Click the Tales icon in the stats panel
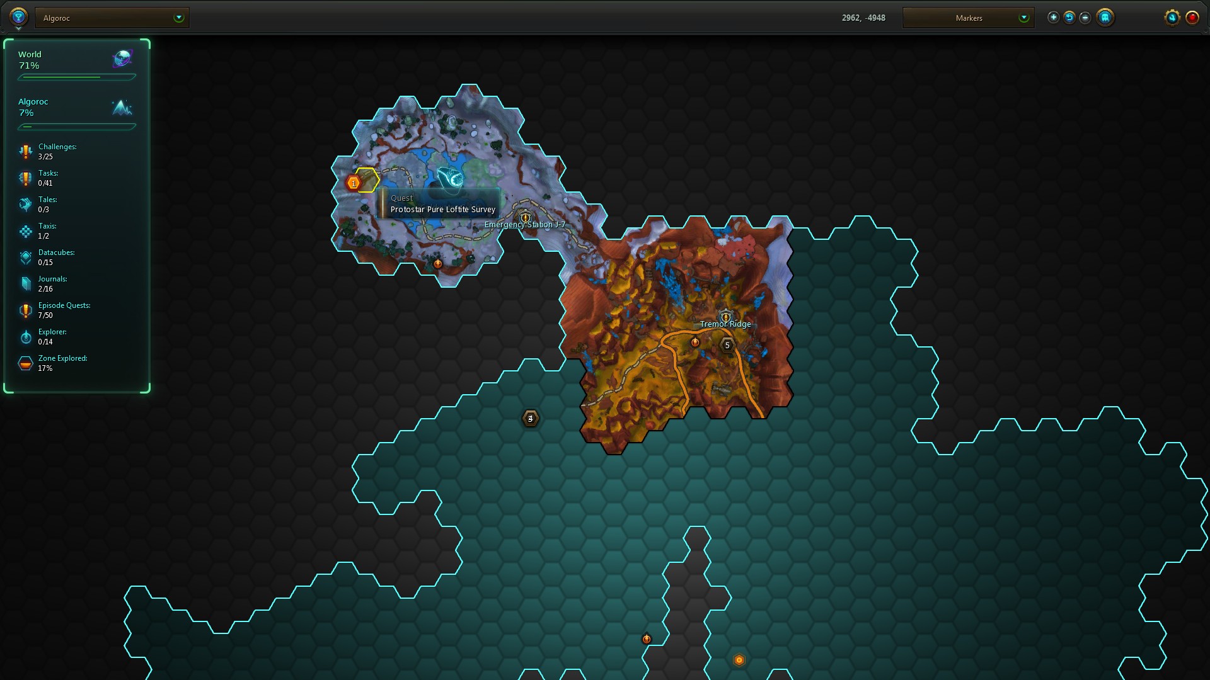 (x=25, y=205)
